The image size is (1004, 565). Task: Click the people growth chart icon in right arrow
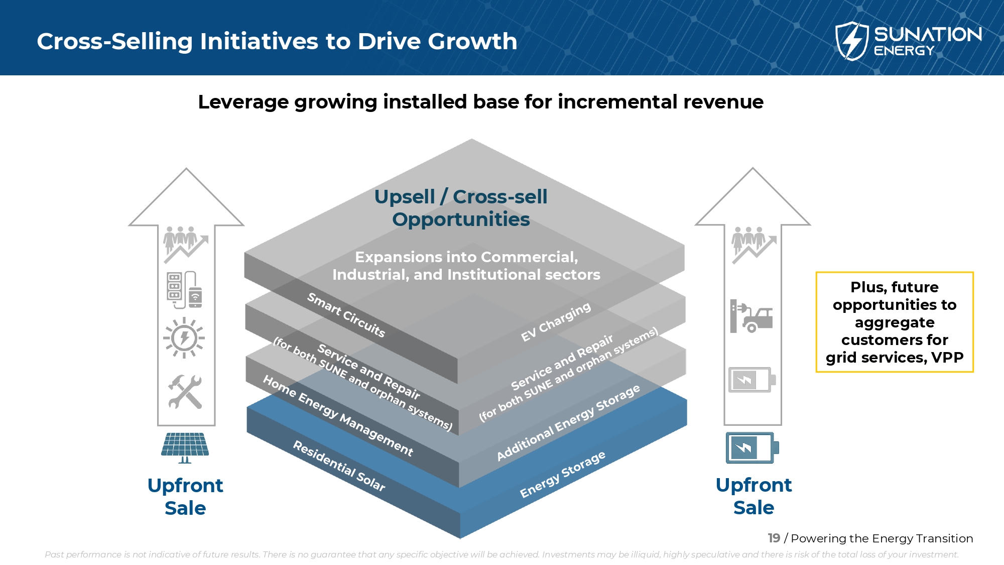(753, 245)
